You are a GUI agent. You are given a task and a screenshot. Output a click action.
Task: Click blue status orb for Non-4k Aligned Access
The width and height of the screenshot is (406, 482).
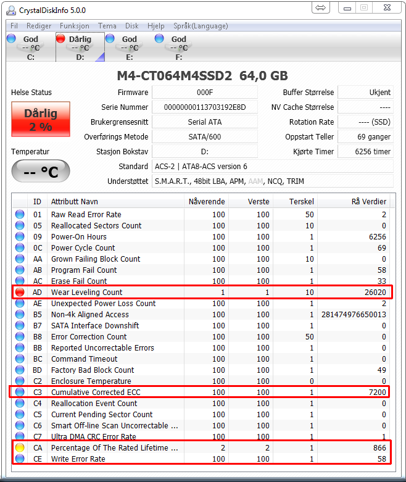20,314
